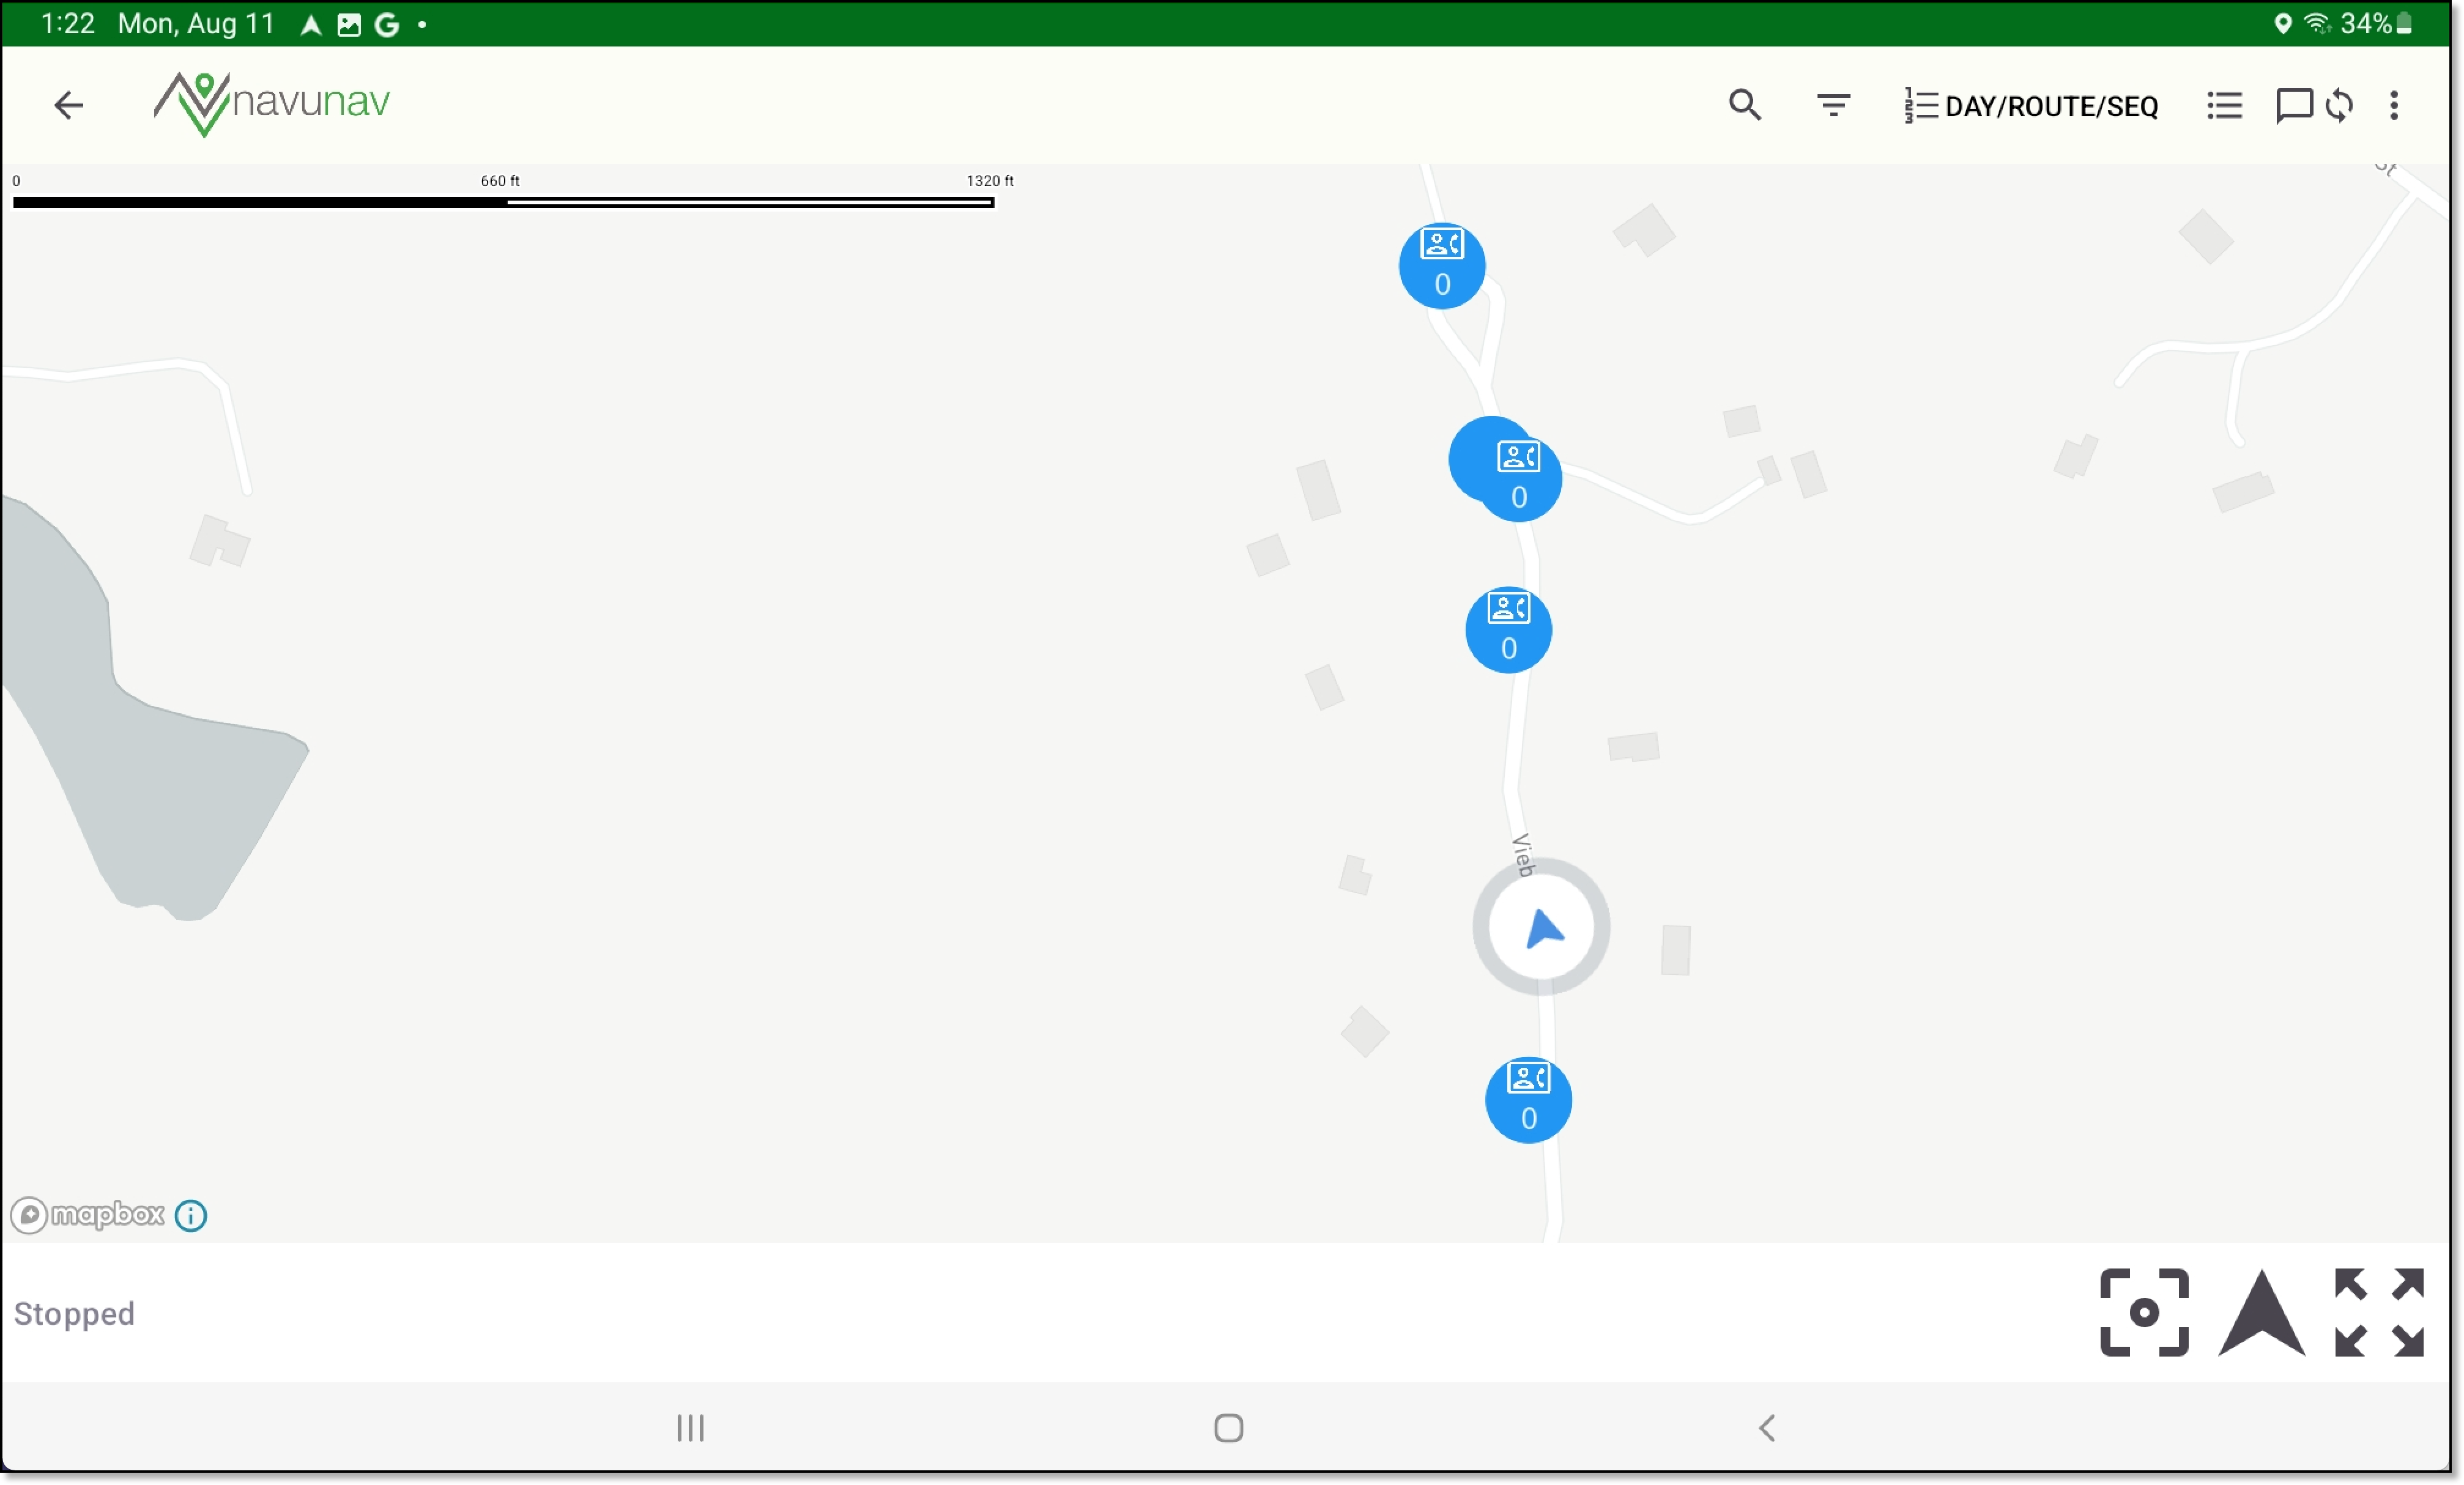Open the search magnifier icon
2464x1485 pixels.
(1745, 105)
